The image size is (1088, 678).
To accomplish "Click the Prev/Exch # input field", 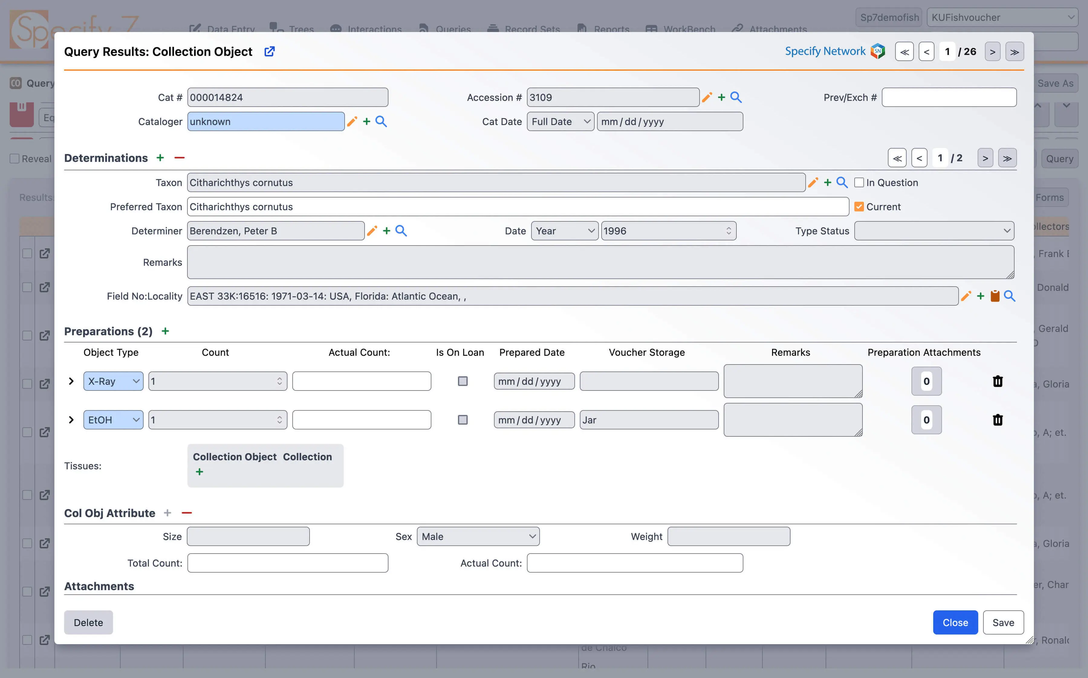I will pyautogui.click(x=949, y=97).
